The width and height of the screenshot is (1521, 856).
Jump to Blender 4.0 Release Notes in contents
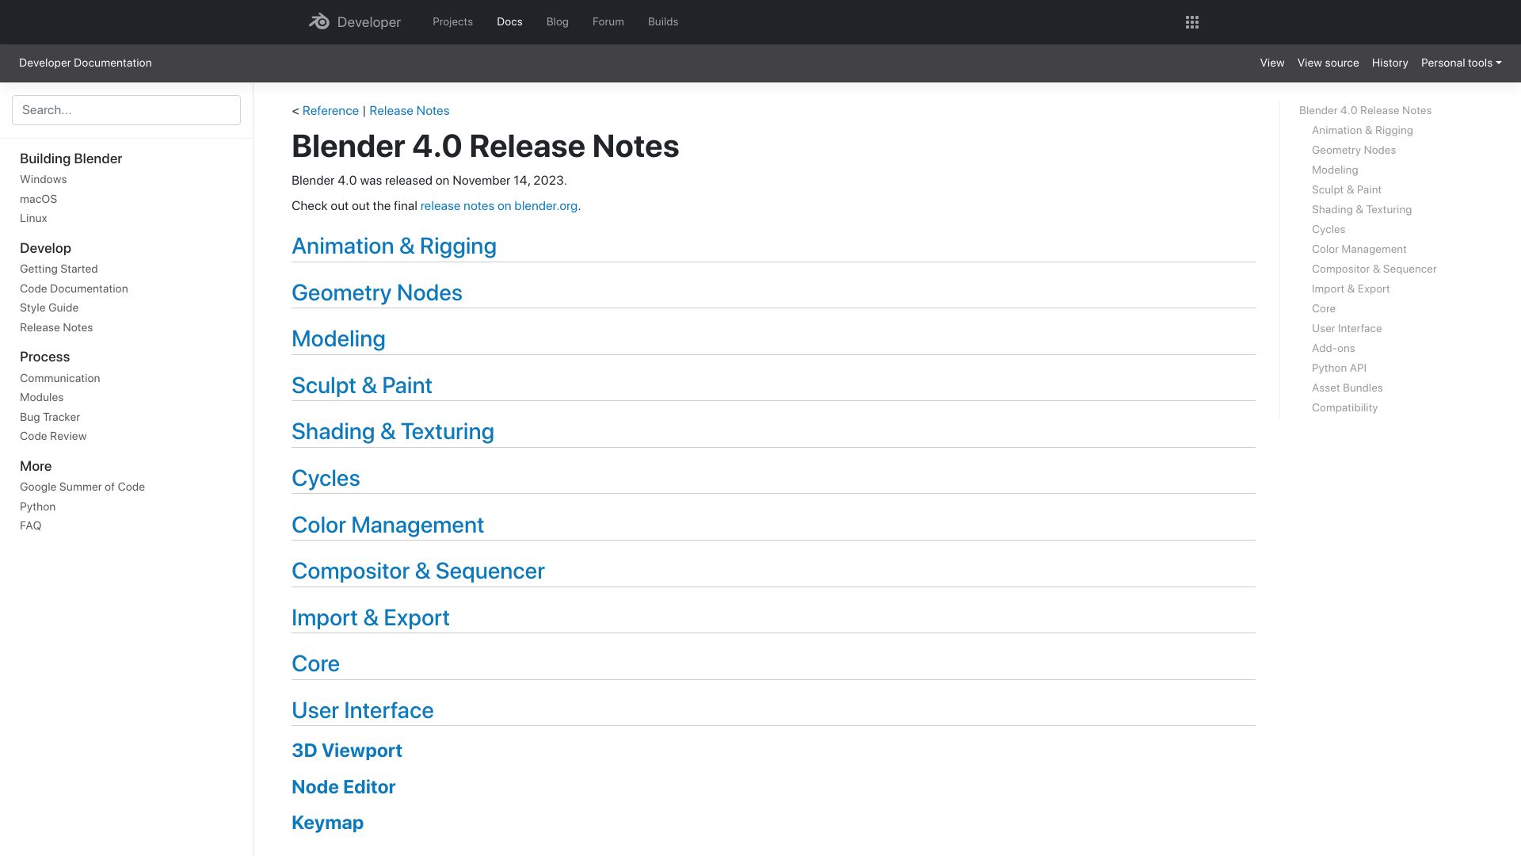(1366, 111)
